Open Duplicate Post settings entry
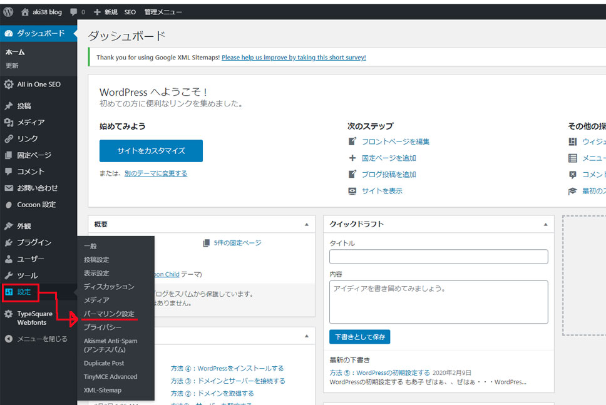This screenshot has height=405, width=606. pyautogui.click(x=104, y=363)
